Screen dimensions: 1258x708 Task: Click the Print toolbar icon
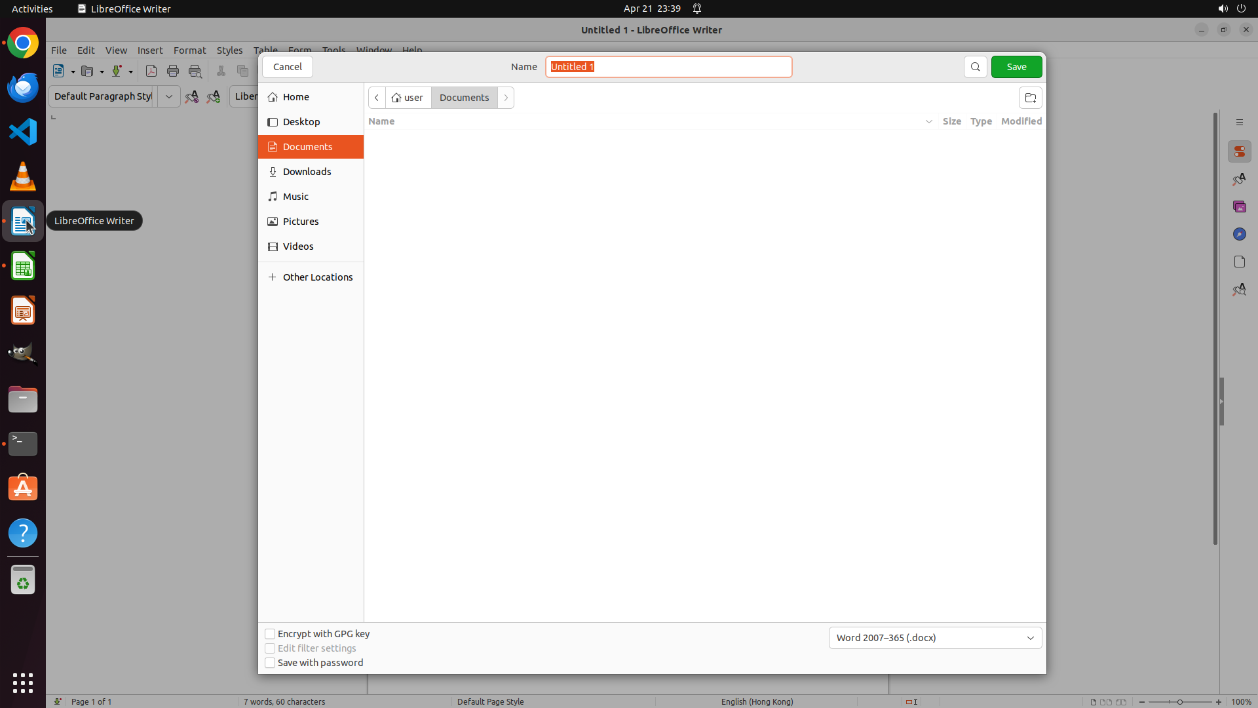click(x=173, y=71)
